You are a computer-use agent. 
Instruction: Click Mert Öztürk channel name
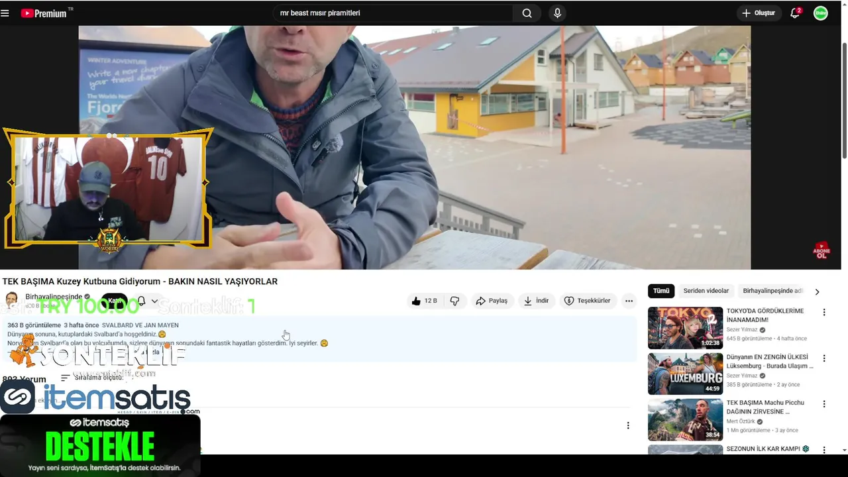(x=741, y=421)
